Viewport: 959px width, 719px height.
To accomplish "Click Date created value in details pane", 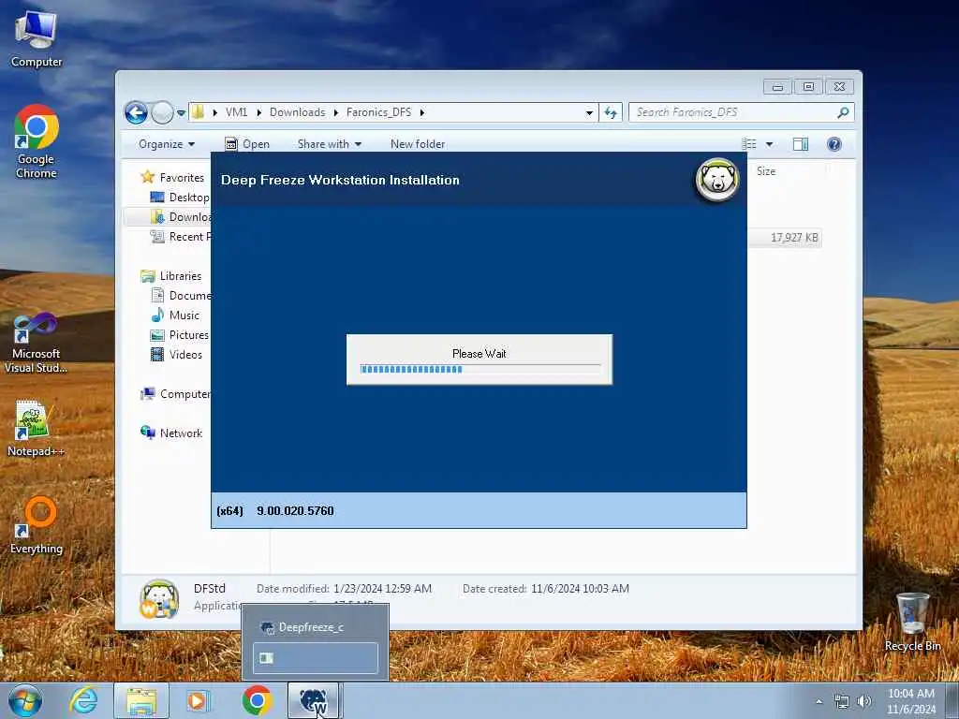I will point(580,589).
